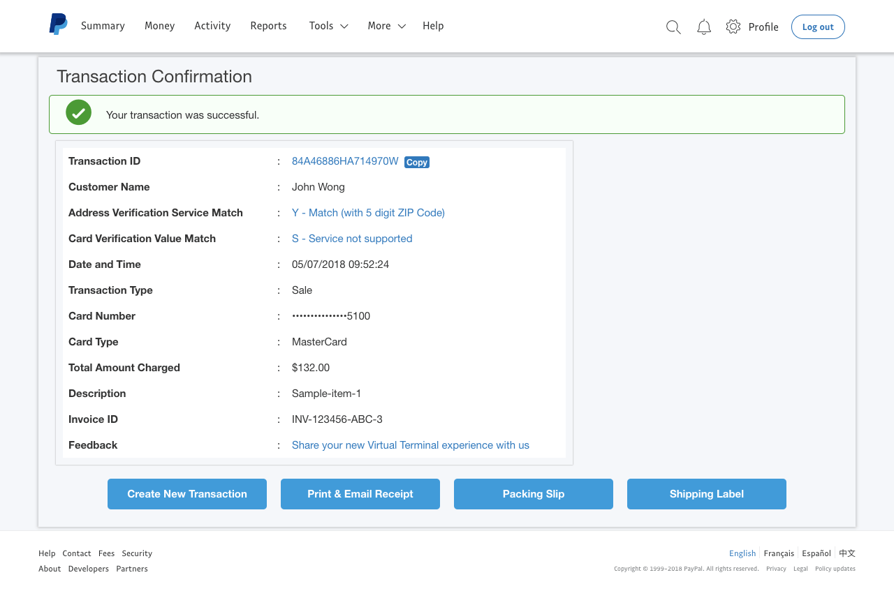The width and height of the screenshot is (894, 598).
Task: Copy the transaction ID
Action: (417, 162)
